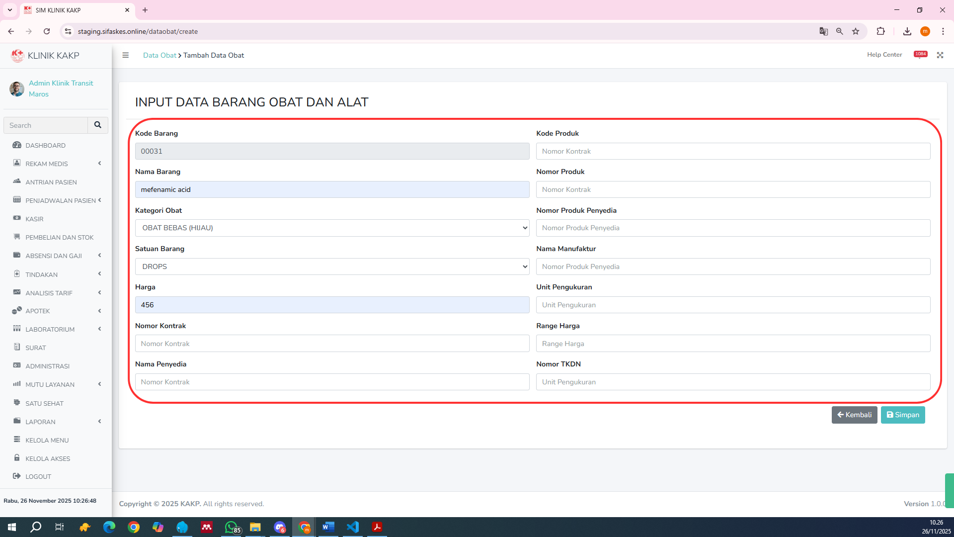Expand the LAPORAN sidebar menu
The width and height of the screenshot is (954, 537).
pos(40,422)
